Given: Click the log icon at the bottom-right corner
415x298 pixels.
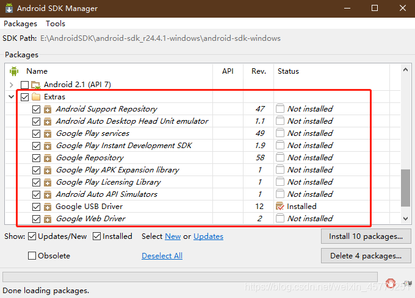Looking at the screenshot, I should pyautogui.click(x=408, y=283).
